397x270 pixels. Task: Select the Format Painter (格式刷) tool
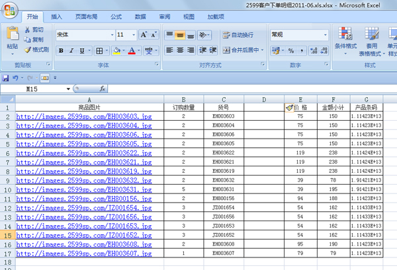coord(27,50)
